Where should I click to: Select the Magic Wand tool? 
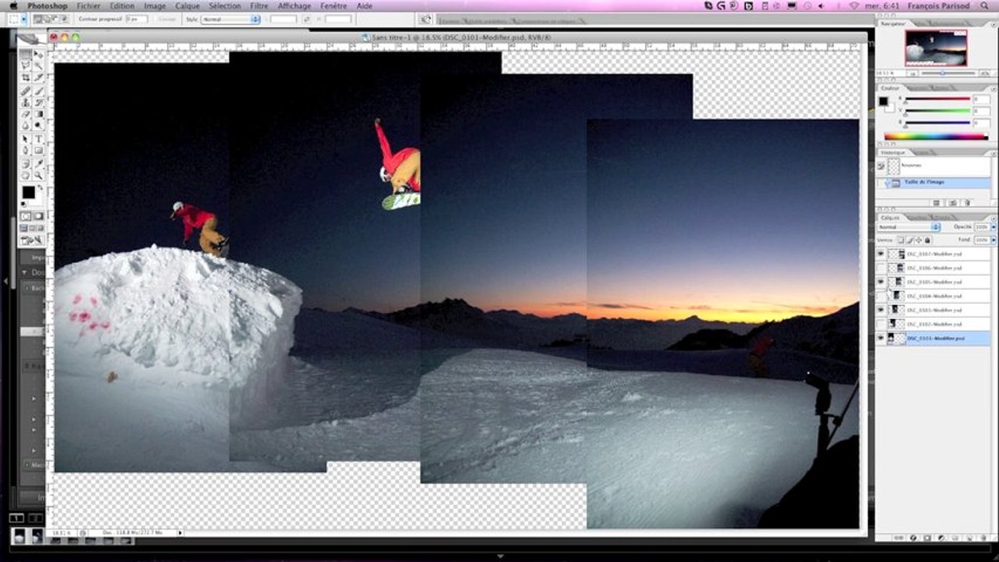tap(39, 66)
